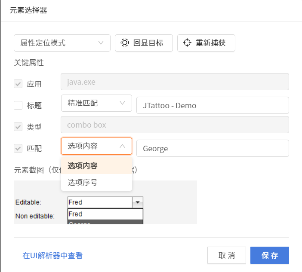The height and width of the screenshot is (272, 302).
Task: Enable the 标题 checkbox
Action: click(18, 105)
